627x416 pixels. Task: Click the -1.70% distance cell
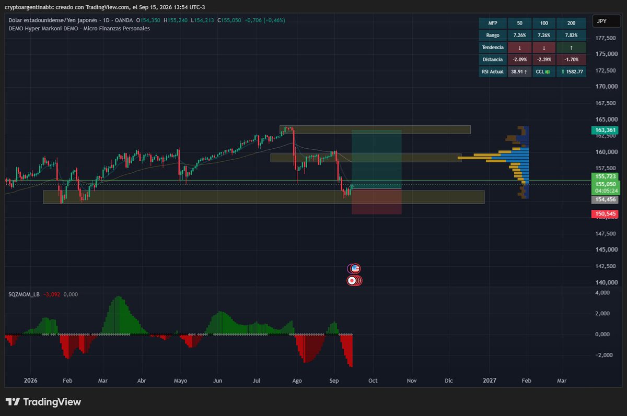[x=571, y=60]
